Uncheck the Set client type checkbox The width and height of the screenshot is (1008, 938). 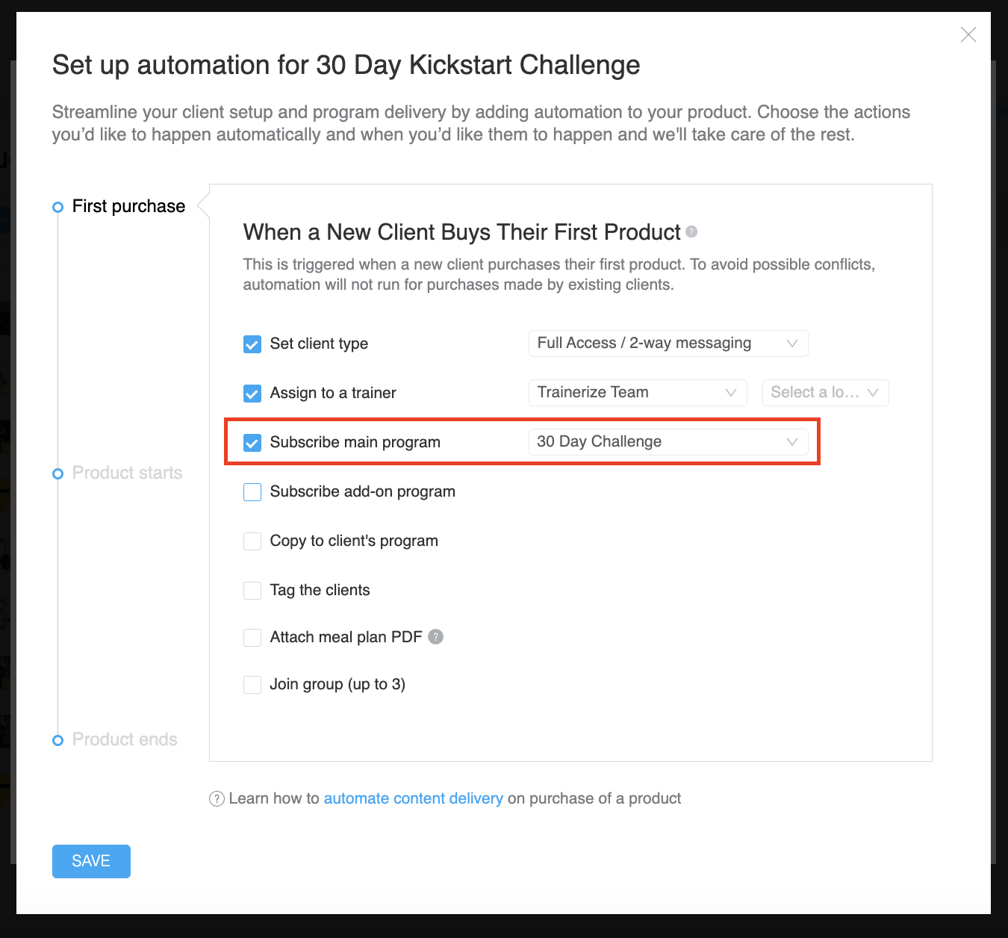click(x=252, y=344)
